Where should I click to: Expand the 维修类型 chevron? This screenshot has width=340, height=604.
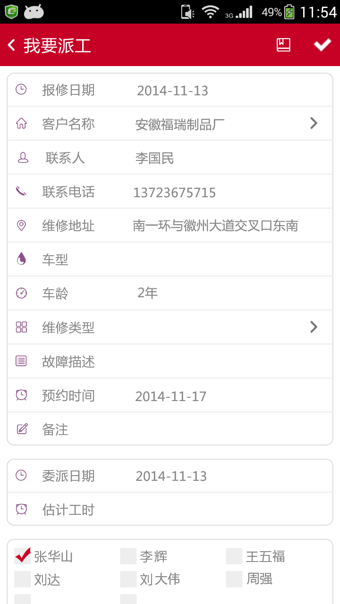(314, 327)
